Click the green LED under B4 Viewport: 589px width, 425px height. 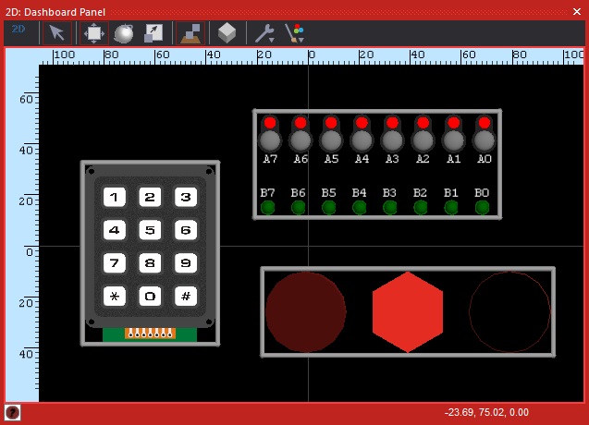coord(360,208)
